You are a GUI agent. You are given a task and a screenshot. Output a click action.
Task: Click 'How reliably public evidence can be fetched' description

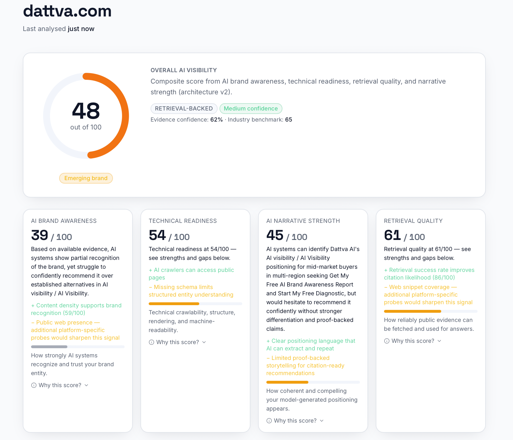tap(429, 324)
